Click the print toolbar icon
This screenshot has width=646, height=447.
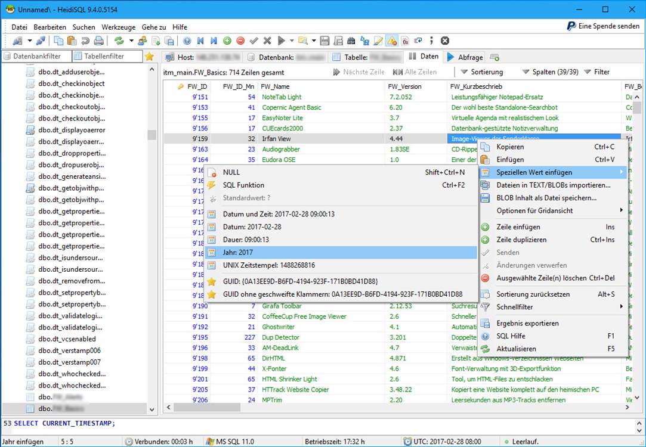tap(98, 41)
